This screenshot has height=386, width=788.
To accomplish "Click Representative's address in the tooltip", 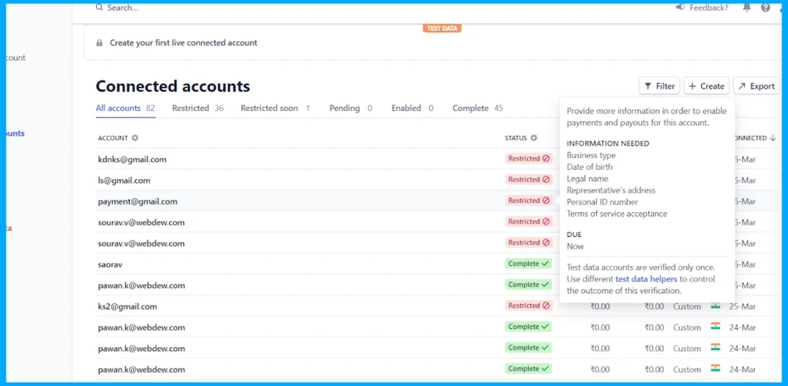I will click(612, 191).
